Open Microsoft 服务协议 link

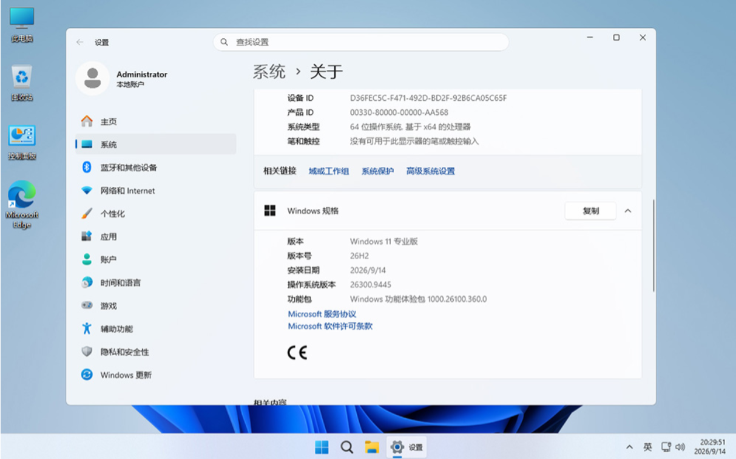click(x=322, y=314)
